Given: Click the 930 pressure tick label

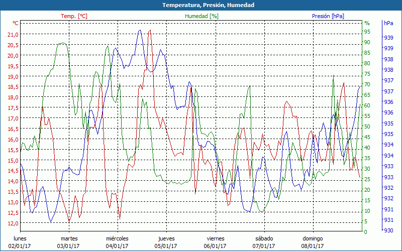Looking at the screenshot, I should click(388, 230).
